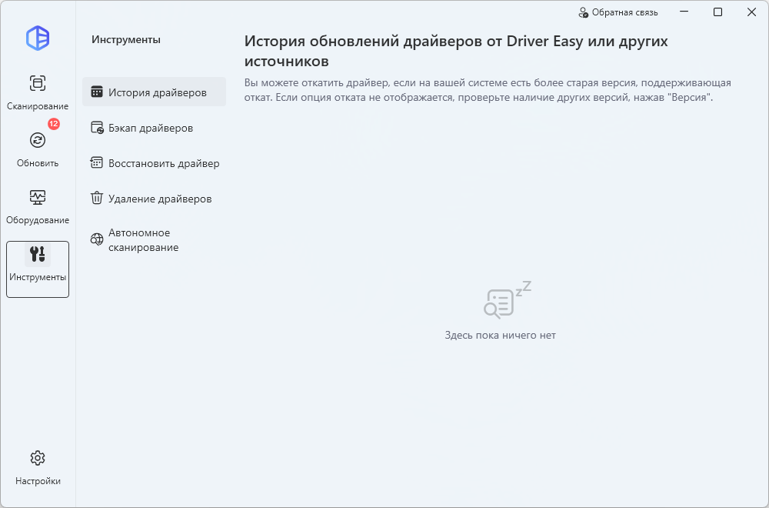Click the Обратная связь person icon

[x=583, y=12]
